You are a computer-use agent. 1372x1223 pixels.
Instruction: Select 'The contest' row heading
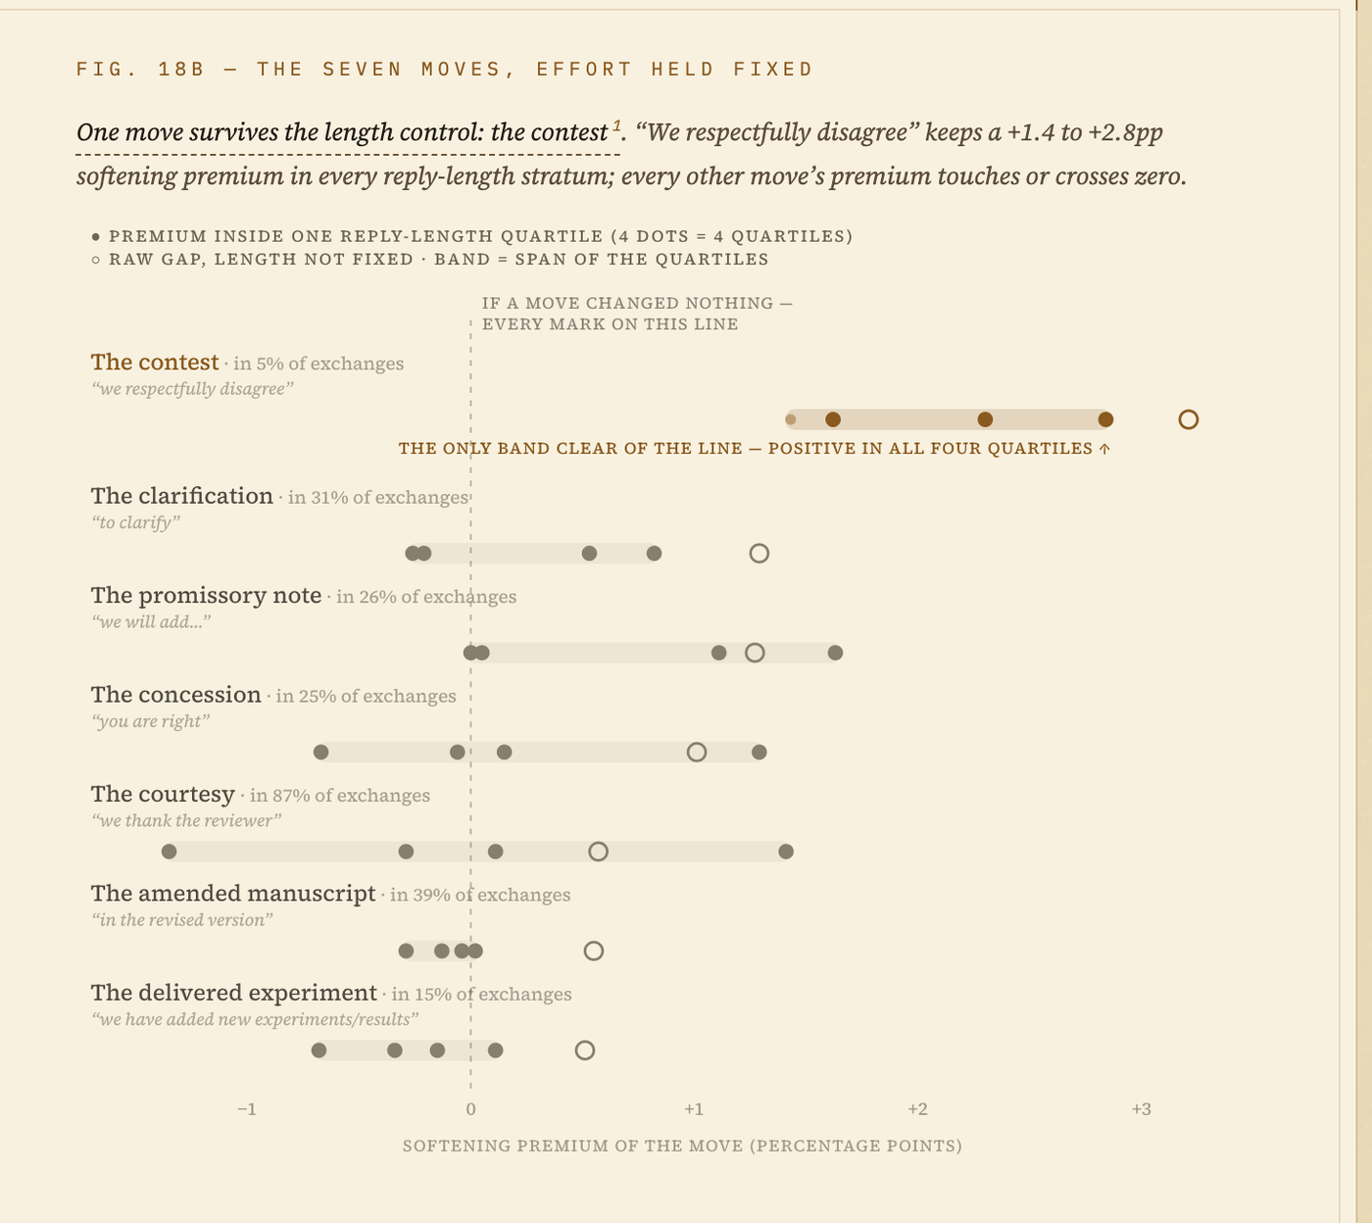point(155,363)
